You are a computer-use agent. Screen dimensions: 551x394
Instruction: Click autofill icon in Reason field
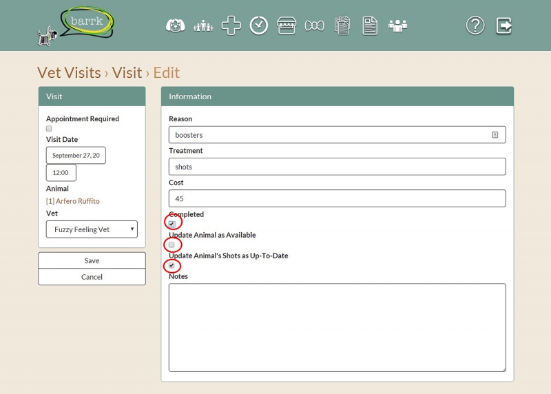[x=495, y=134]
